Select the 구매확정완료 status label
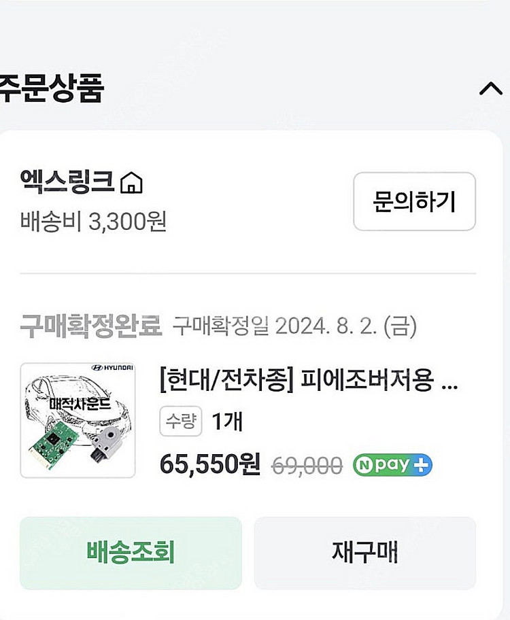 [90, 326]
